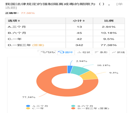The width and height of the screenshot is (130, 113).
Task: Click the line graph icon beside 折线
Action: (114, 52)
